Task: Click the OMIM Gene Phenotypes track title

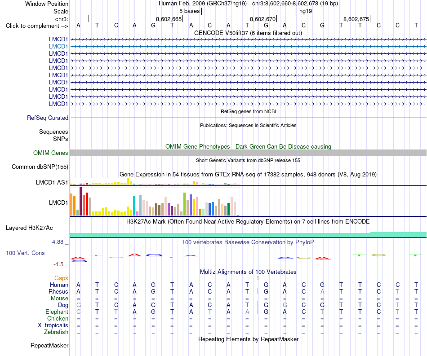Action: point(248,147)
